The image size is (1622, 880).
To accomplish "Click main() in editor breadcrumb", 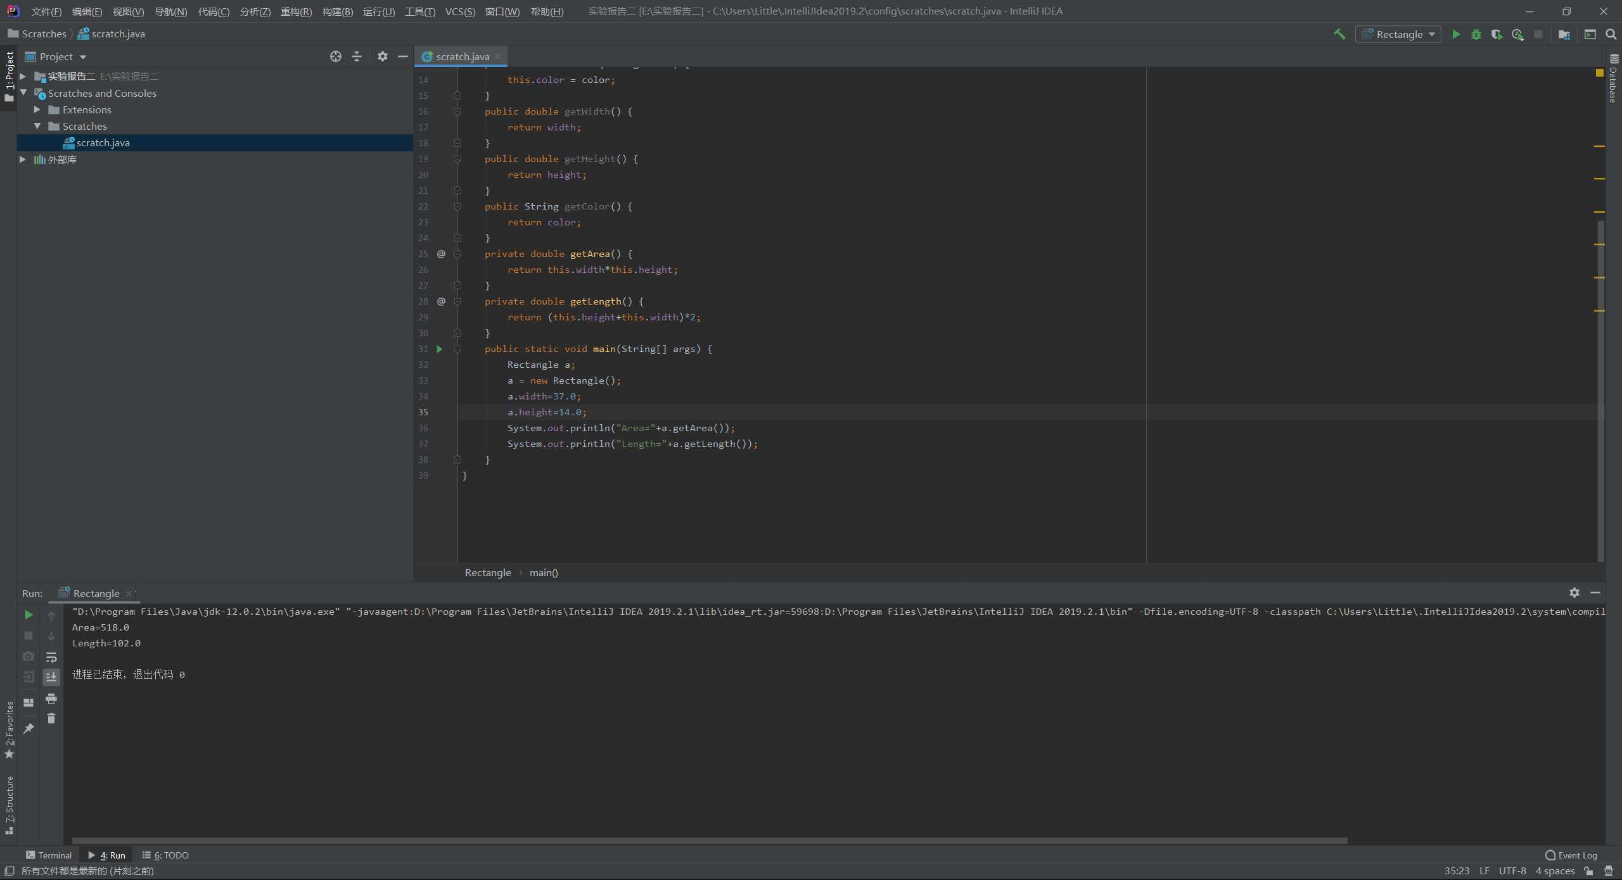I will pyautogui.click(x=544, y=572).
